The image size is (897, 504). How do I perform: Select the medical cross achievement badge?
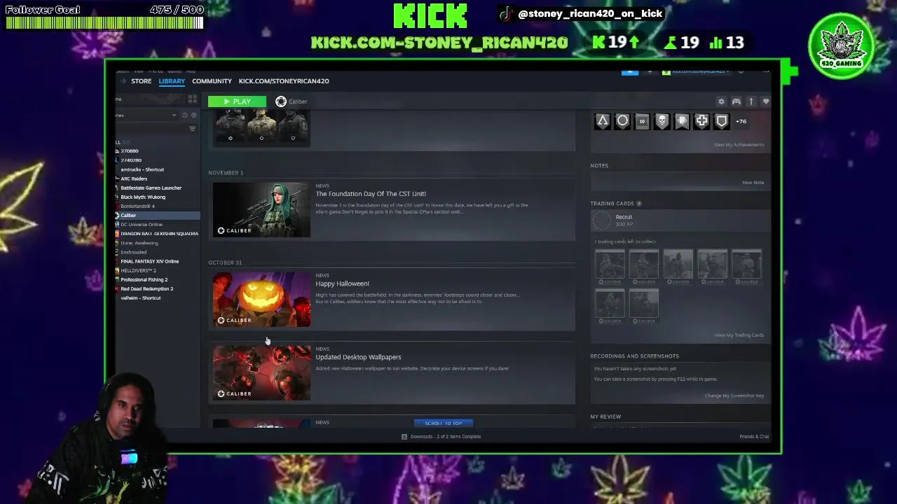701,121
